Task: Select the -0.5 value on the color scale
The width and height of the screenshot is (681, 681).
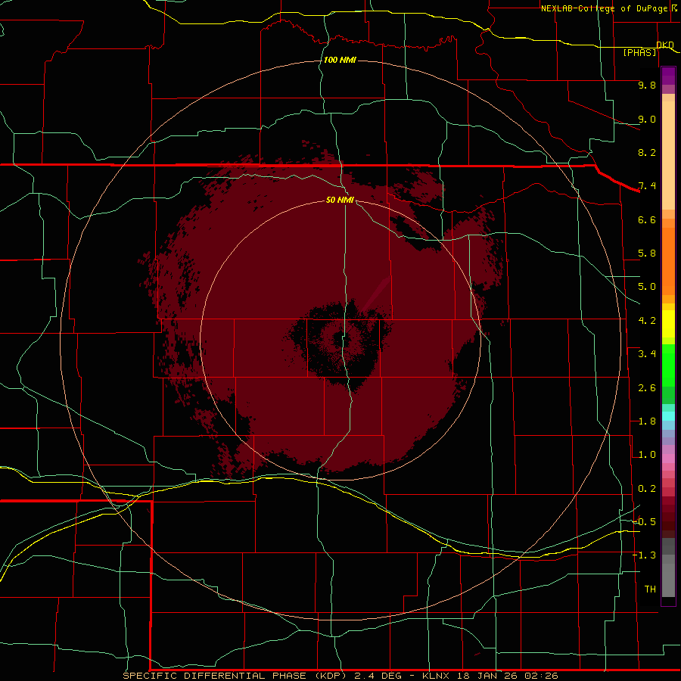Action: tap(644, 522)
